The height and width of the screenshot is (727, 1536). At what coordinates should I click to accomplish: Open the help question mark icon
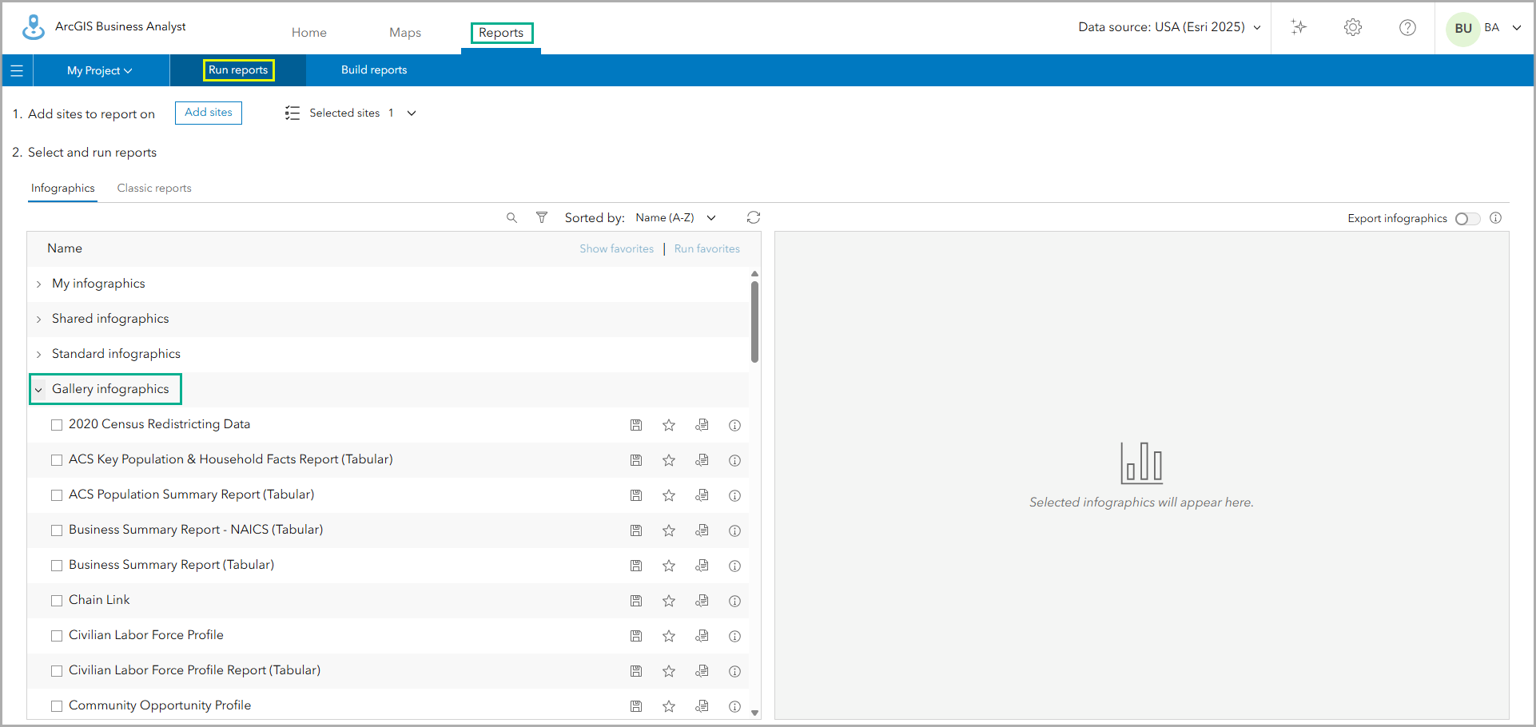coord(1408,27)
